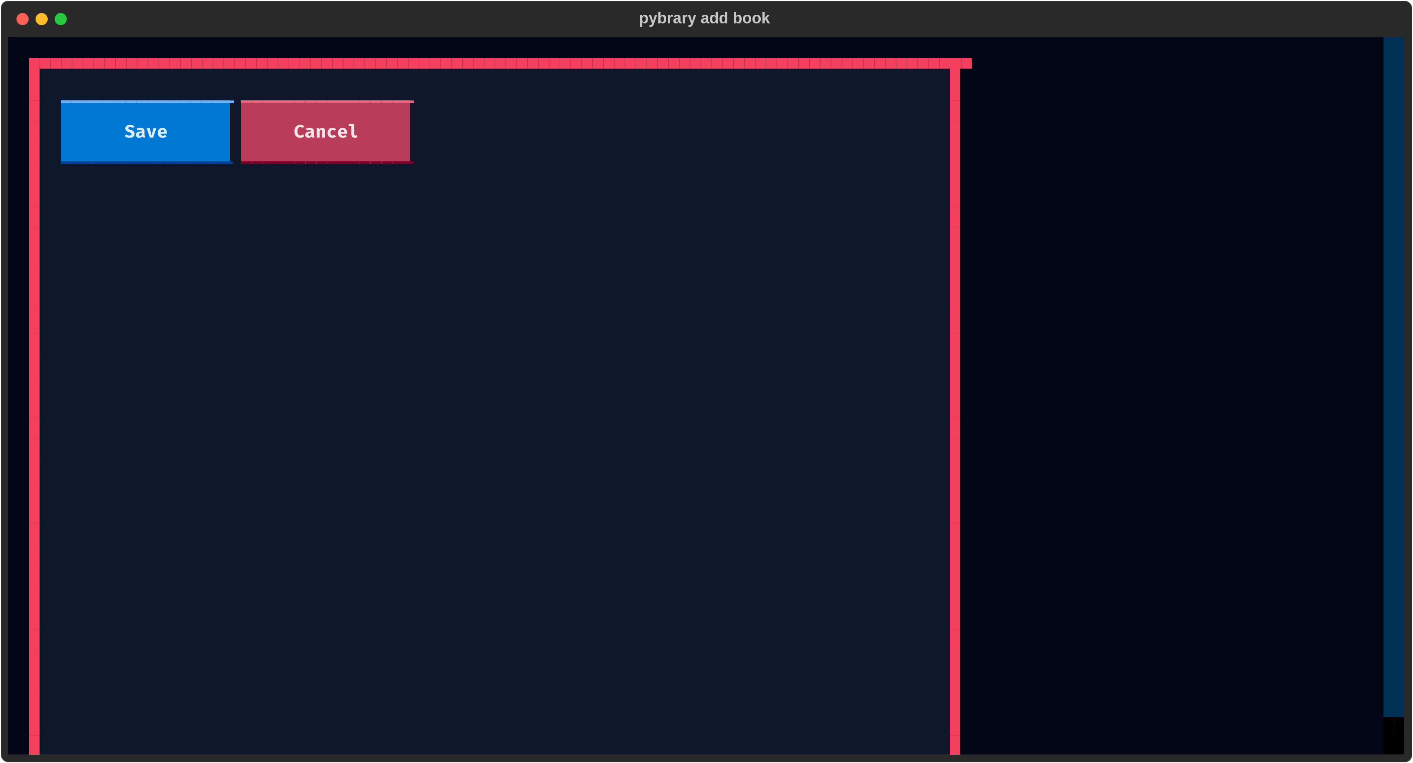Minimize the window with the yellow button
This screenshot has height=763, width=1413.
(42, 19)
